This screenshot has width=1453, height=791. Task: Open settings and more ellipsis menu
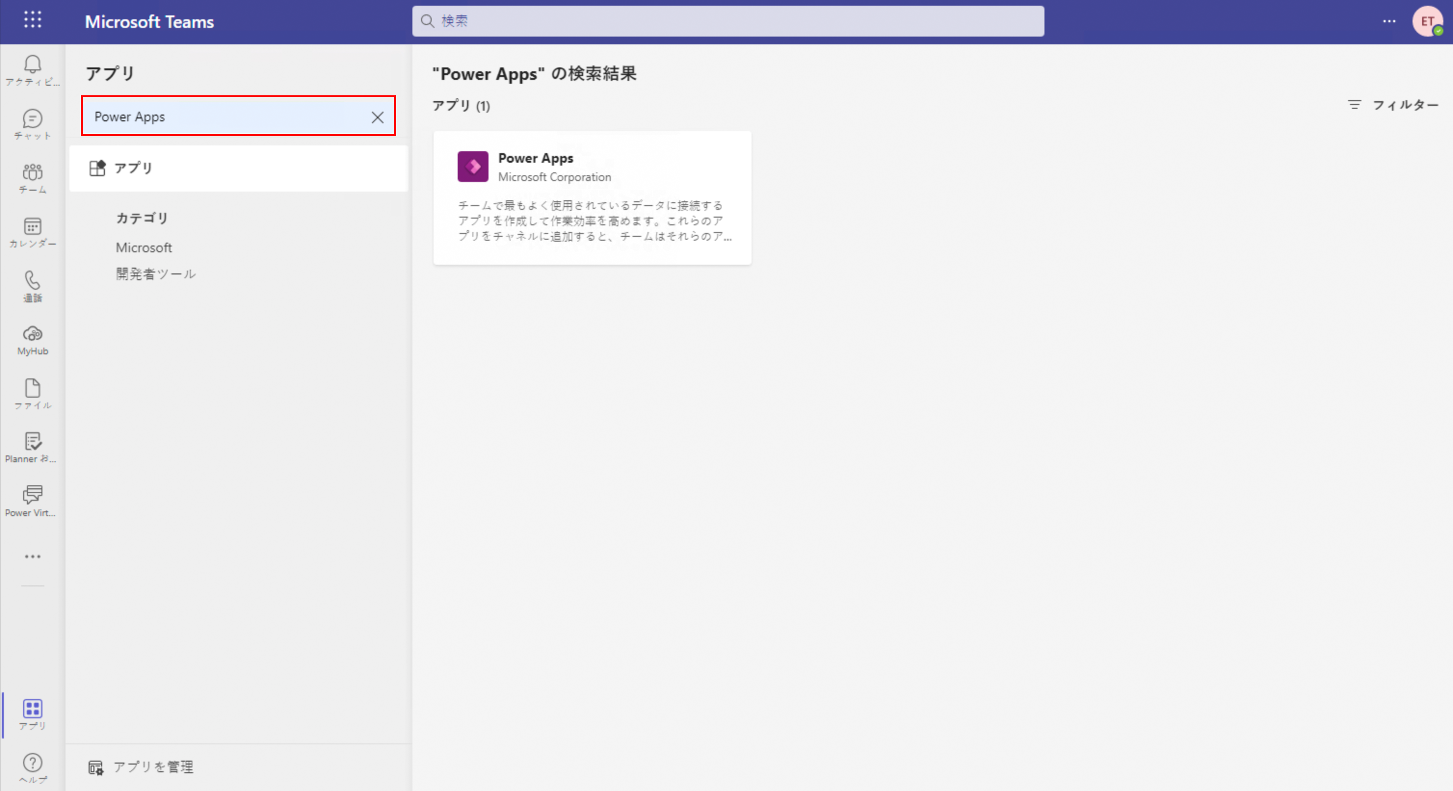1389,22
